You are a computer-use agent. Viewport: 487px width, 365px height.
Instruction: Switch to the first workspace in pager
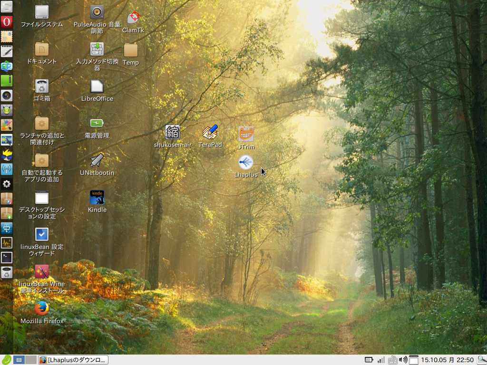point(19,360)
